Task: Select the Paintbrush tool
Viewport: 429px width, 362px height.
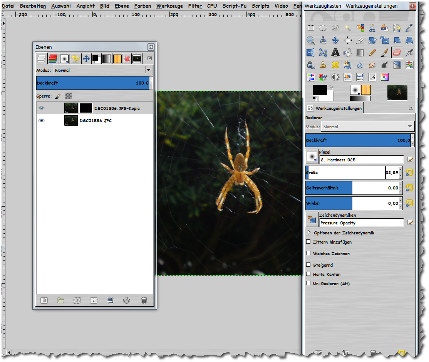Action: click(x=385, y=52)
